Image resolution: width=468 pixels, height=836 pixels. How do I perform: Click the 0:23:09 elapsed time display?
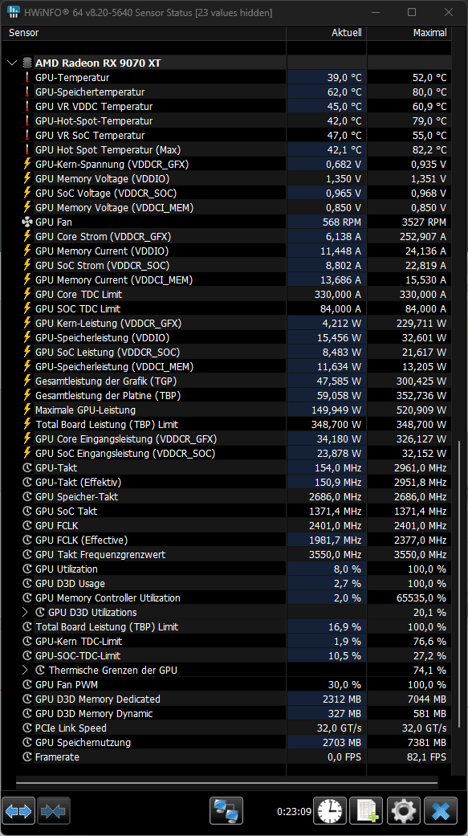[294, 811]
